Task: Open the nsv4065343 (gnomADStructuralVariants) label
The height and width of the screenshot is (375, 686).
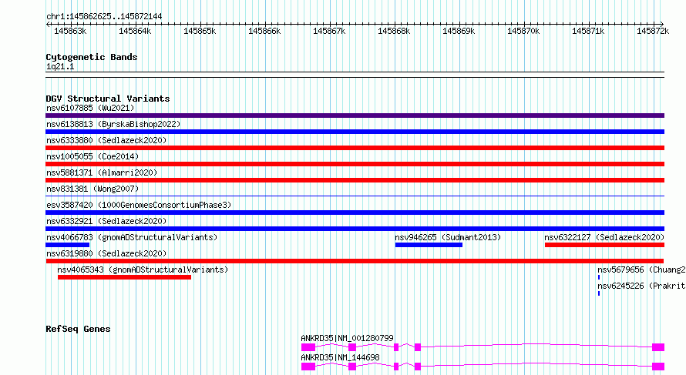Action: [x=143, y=270]
